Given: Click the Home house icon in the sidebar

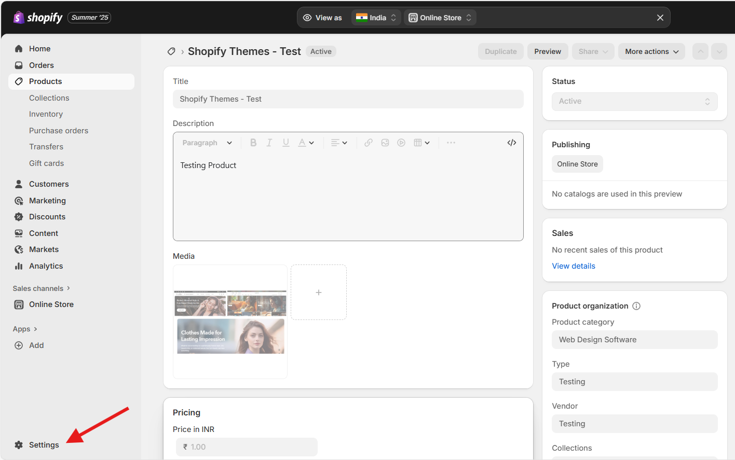Looking at the screenshot, I should (x=19, y=49).
